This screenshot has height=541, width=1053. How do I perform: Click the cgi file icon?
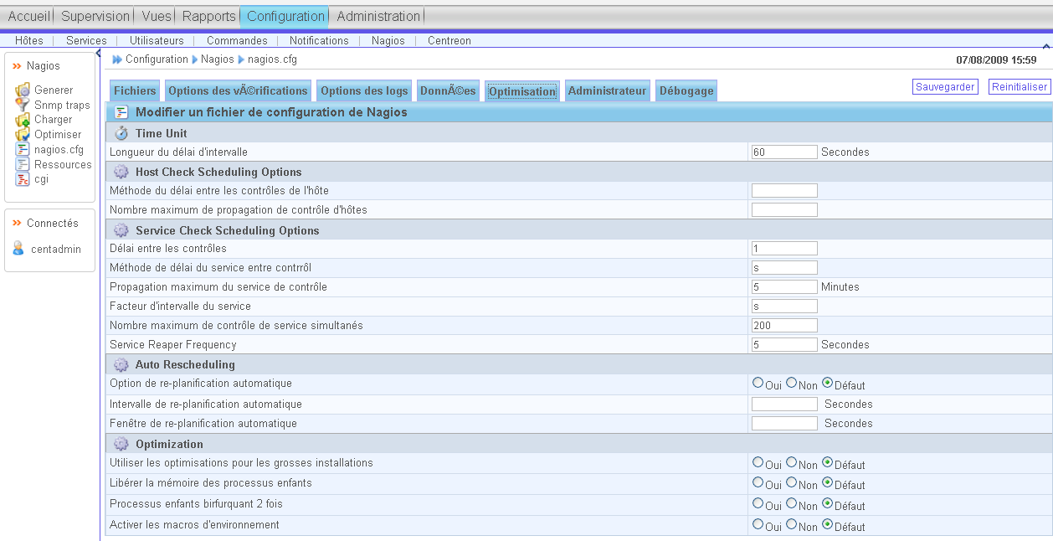23,179
